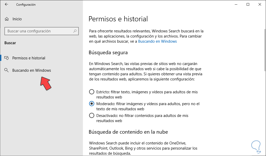Click the Permisos e historial page heading
This screenshot has width=266, height=156.
118,19
